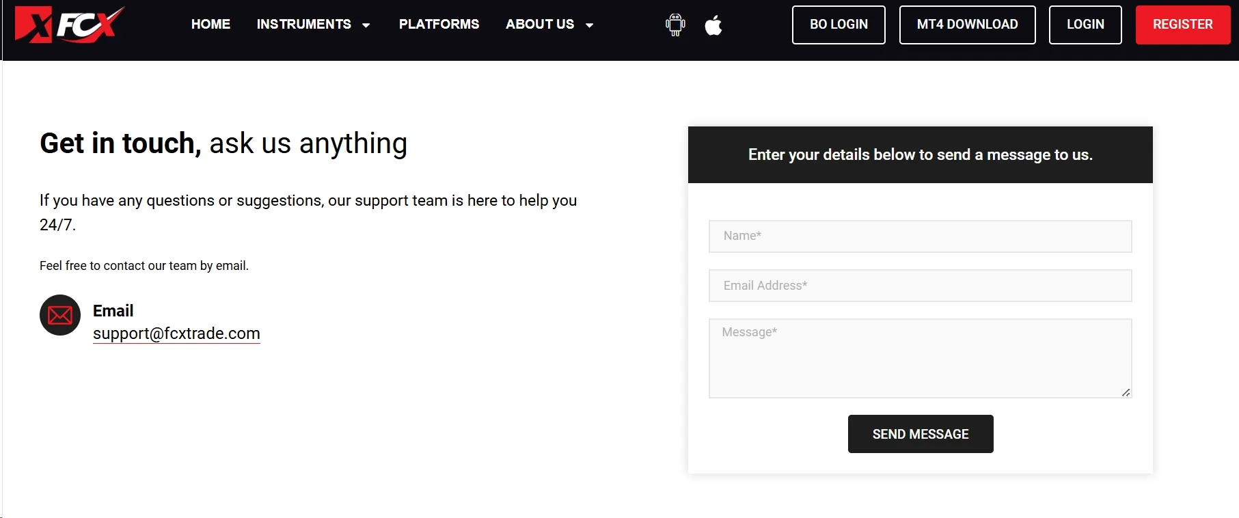Expand the Instruments dropdown arrow

pyautogui.click(x=366, y=25)
